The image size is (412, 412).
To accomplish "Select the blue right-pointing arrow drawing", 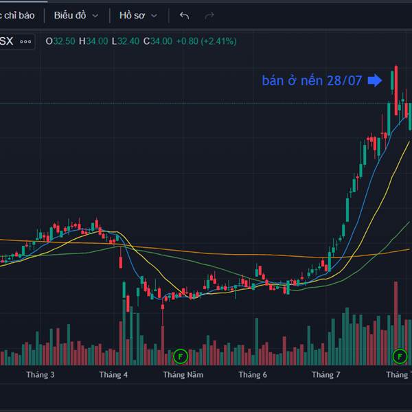I will coord(375,80).
